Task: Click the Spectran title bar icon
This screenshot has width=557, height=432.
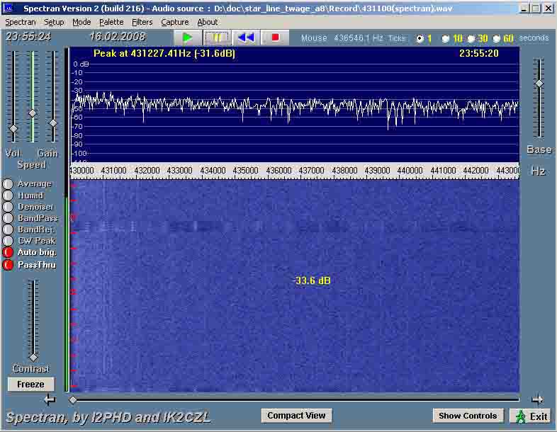Action: click(x=9, y=8)
